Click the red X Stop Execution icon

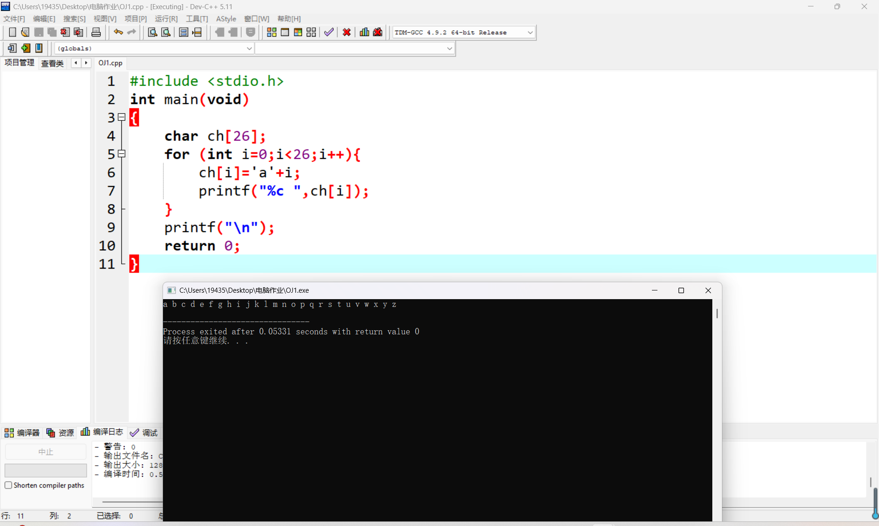click(347, 32)
